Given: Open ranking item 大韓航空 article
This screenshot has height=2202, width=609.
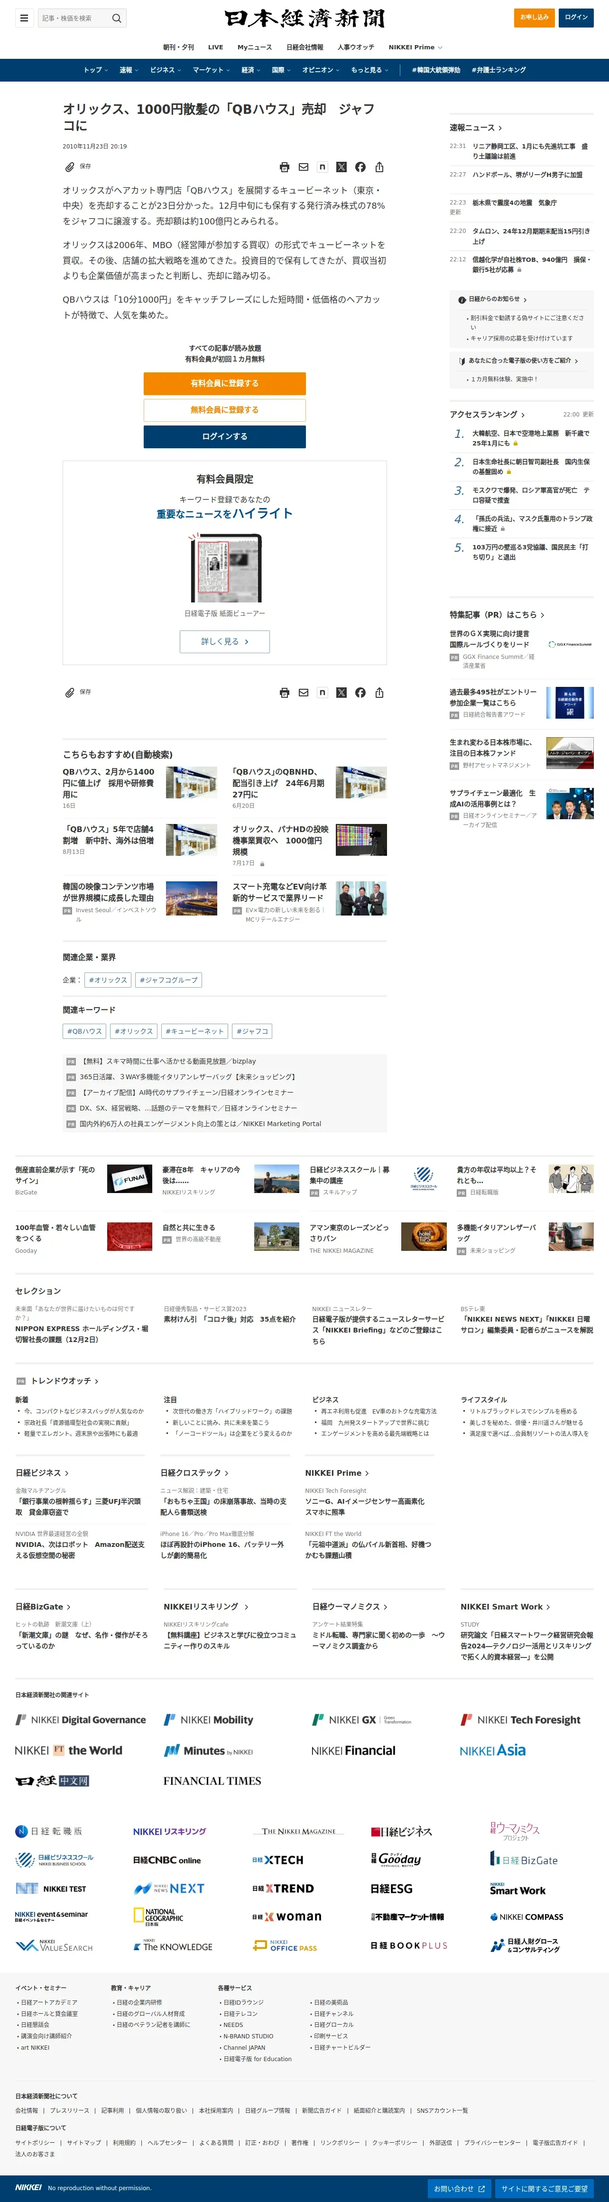Looking at the screenshot, I should pos(530,438).
